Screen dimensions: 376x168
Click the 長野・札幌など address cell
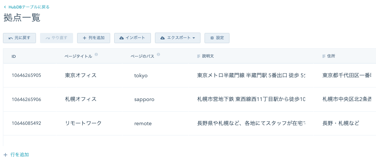tap(340, 123)
